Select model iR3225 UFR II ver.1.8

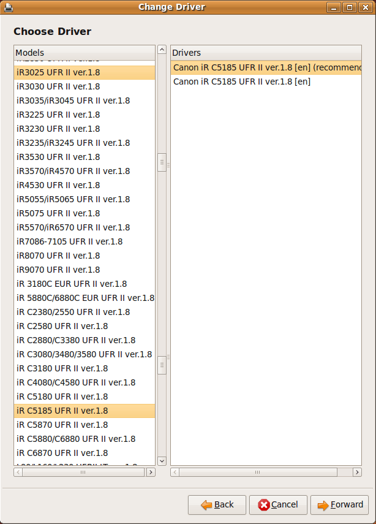coord(85,115)
